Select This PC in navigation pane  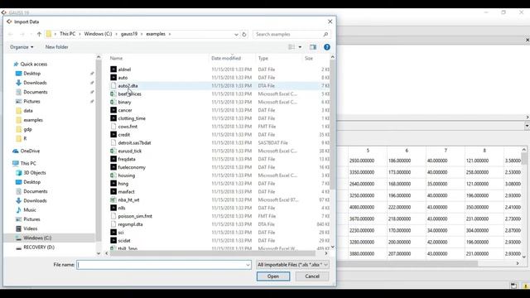(28, 163)
